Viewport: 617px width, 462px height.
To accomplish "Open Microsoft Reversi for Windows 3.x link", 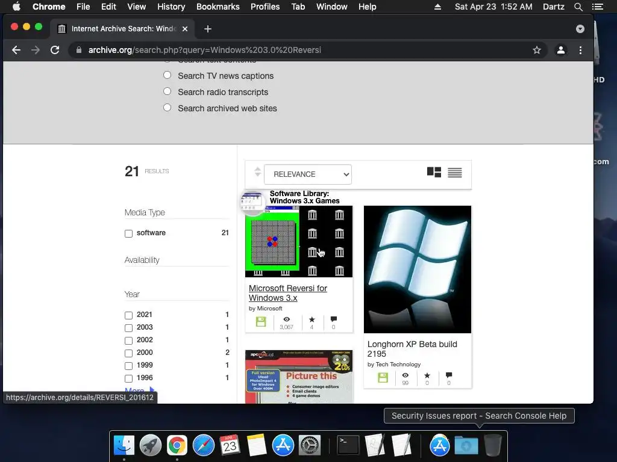I will point(287,293).
